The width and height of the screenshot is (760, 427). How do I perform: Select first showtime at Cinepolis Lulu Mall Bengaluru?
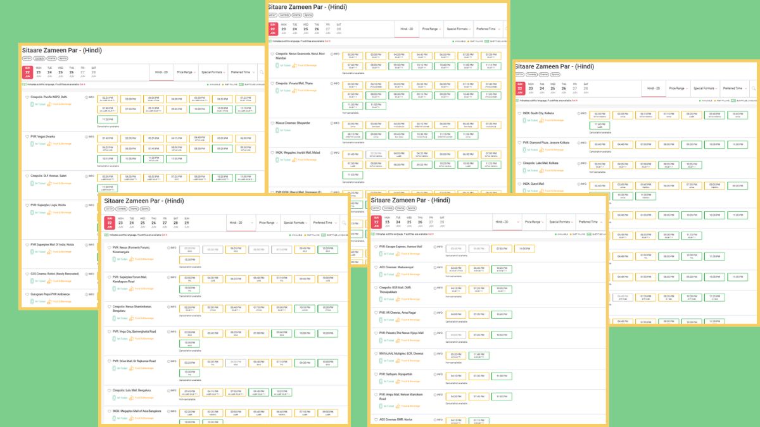pos(189,392)
